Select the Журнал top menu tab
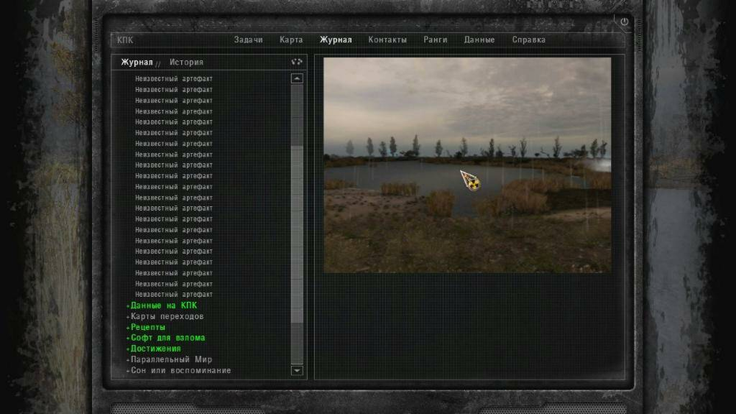736x414 pixels. [336, 40]
